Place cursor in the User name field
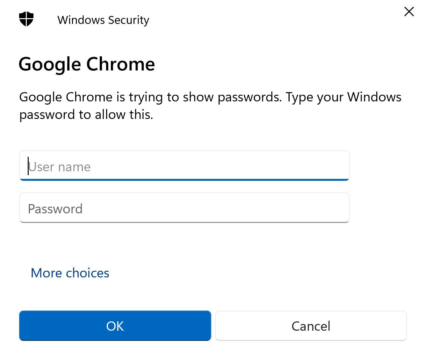The image size is (426, 360). point(184,166)
